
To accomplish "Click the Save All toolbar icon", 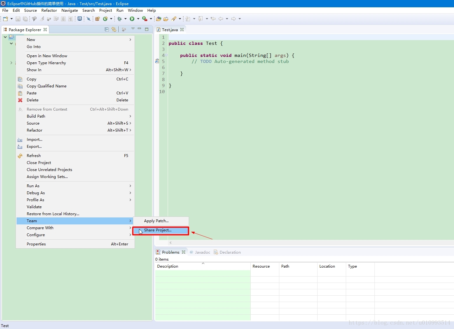I will point(25,19).
